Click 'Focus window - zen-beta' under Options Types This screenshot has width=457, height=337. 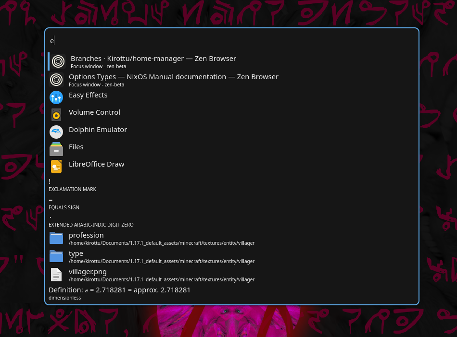tap(97, 84)
